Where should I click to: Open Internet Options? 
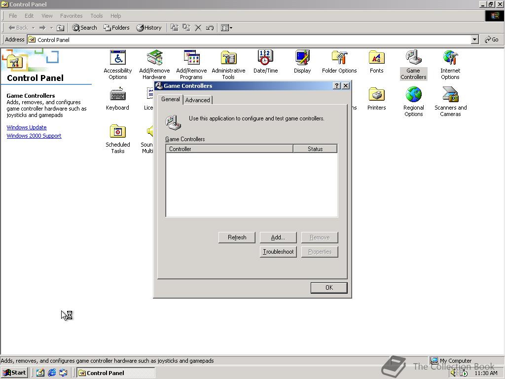tap(450, 59)
